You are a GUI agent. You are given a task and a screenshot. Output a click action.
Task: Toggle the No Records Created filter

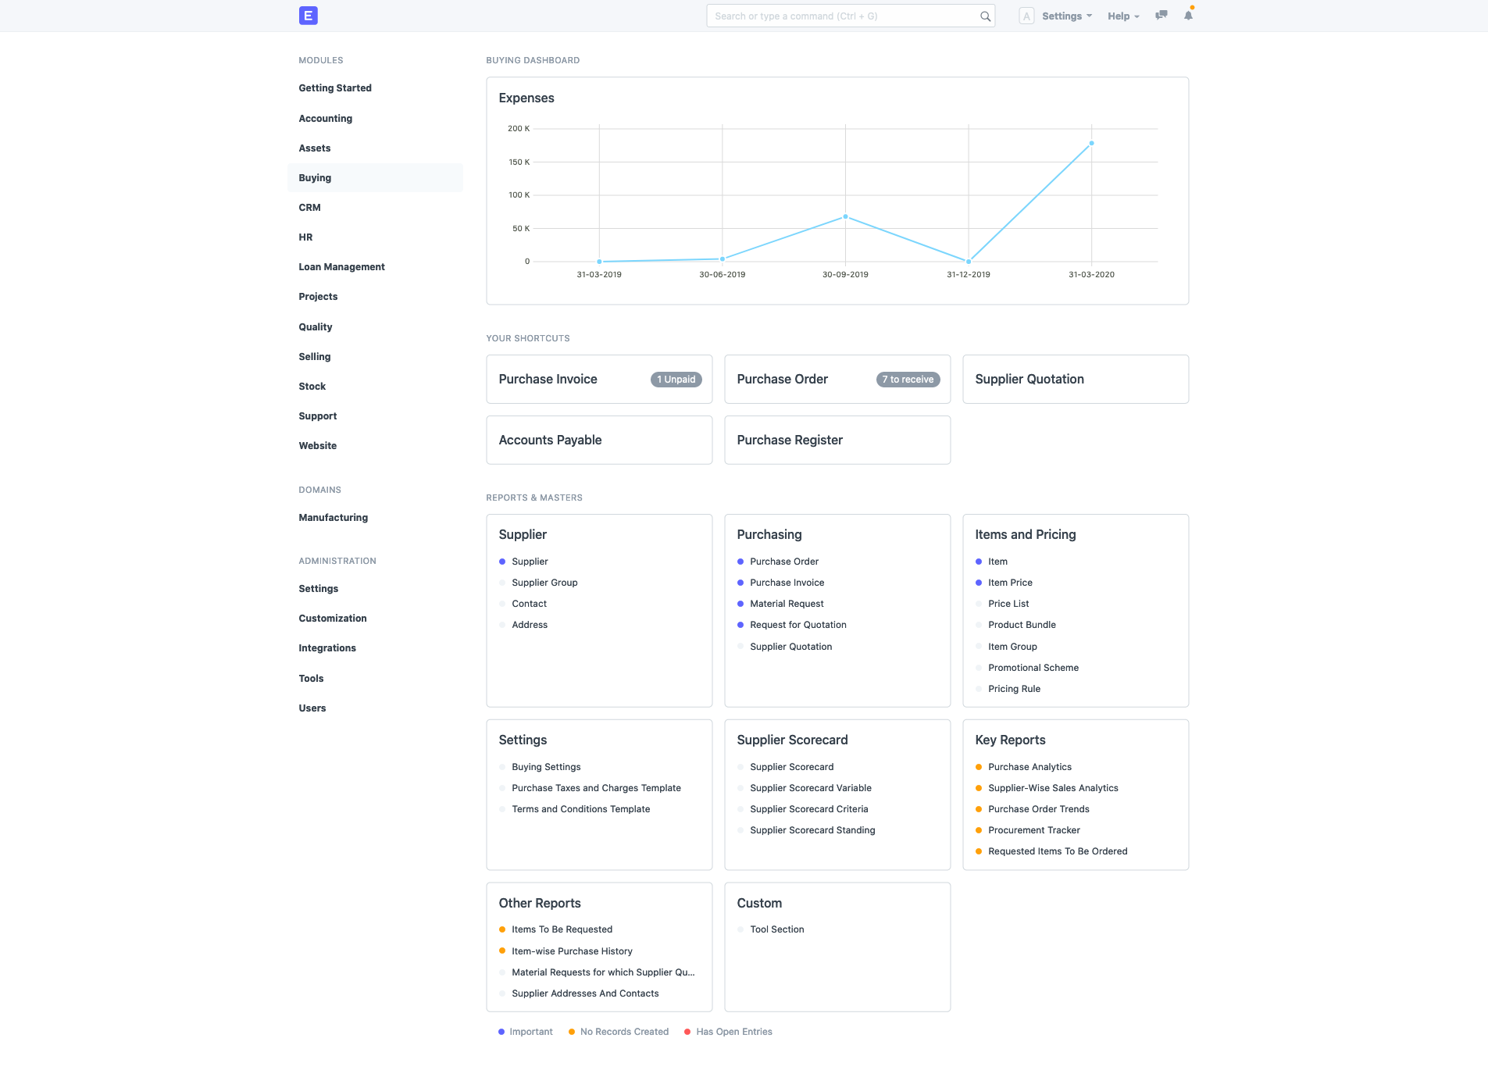[x=623, y=1031]
